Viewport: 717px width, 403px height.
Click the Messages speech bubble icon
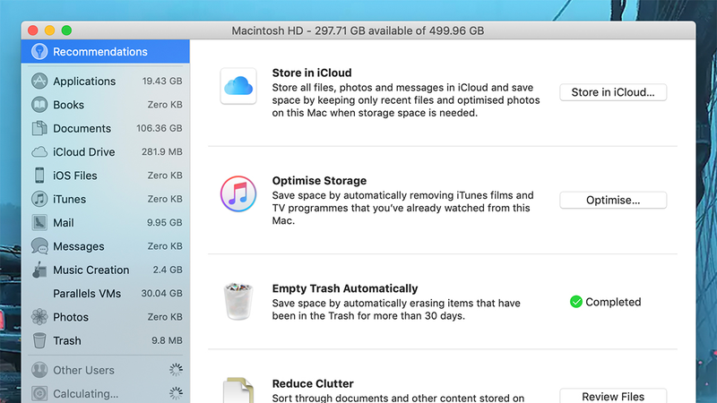39,246
